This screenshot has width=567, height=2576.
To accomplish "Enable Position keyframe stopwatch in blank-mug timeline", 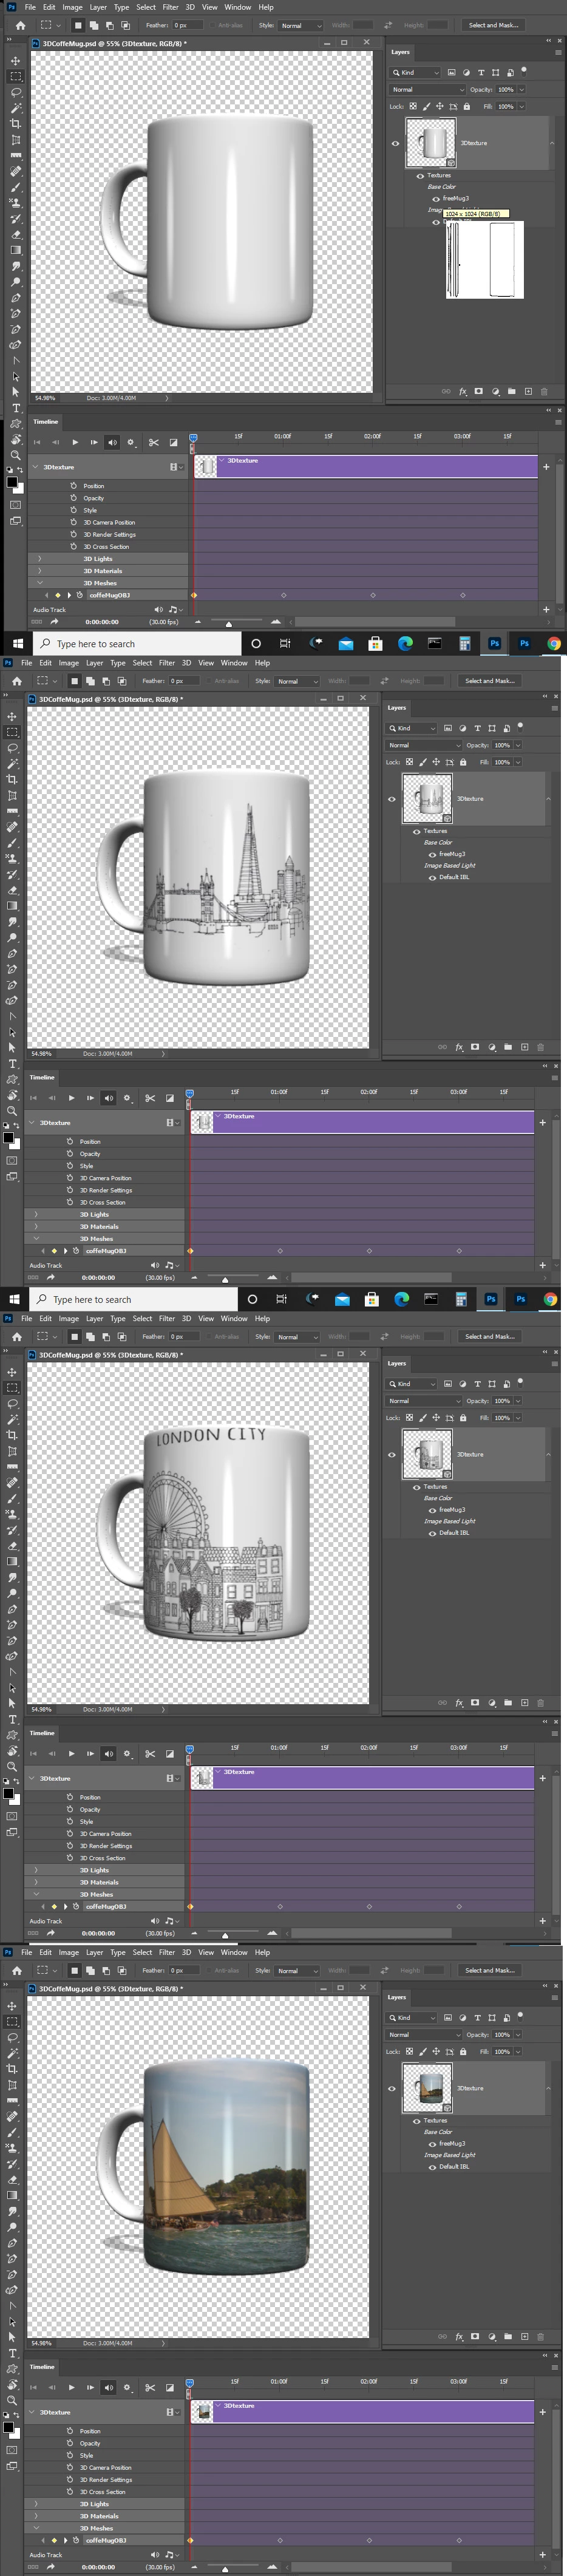I will (74, 485).
